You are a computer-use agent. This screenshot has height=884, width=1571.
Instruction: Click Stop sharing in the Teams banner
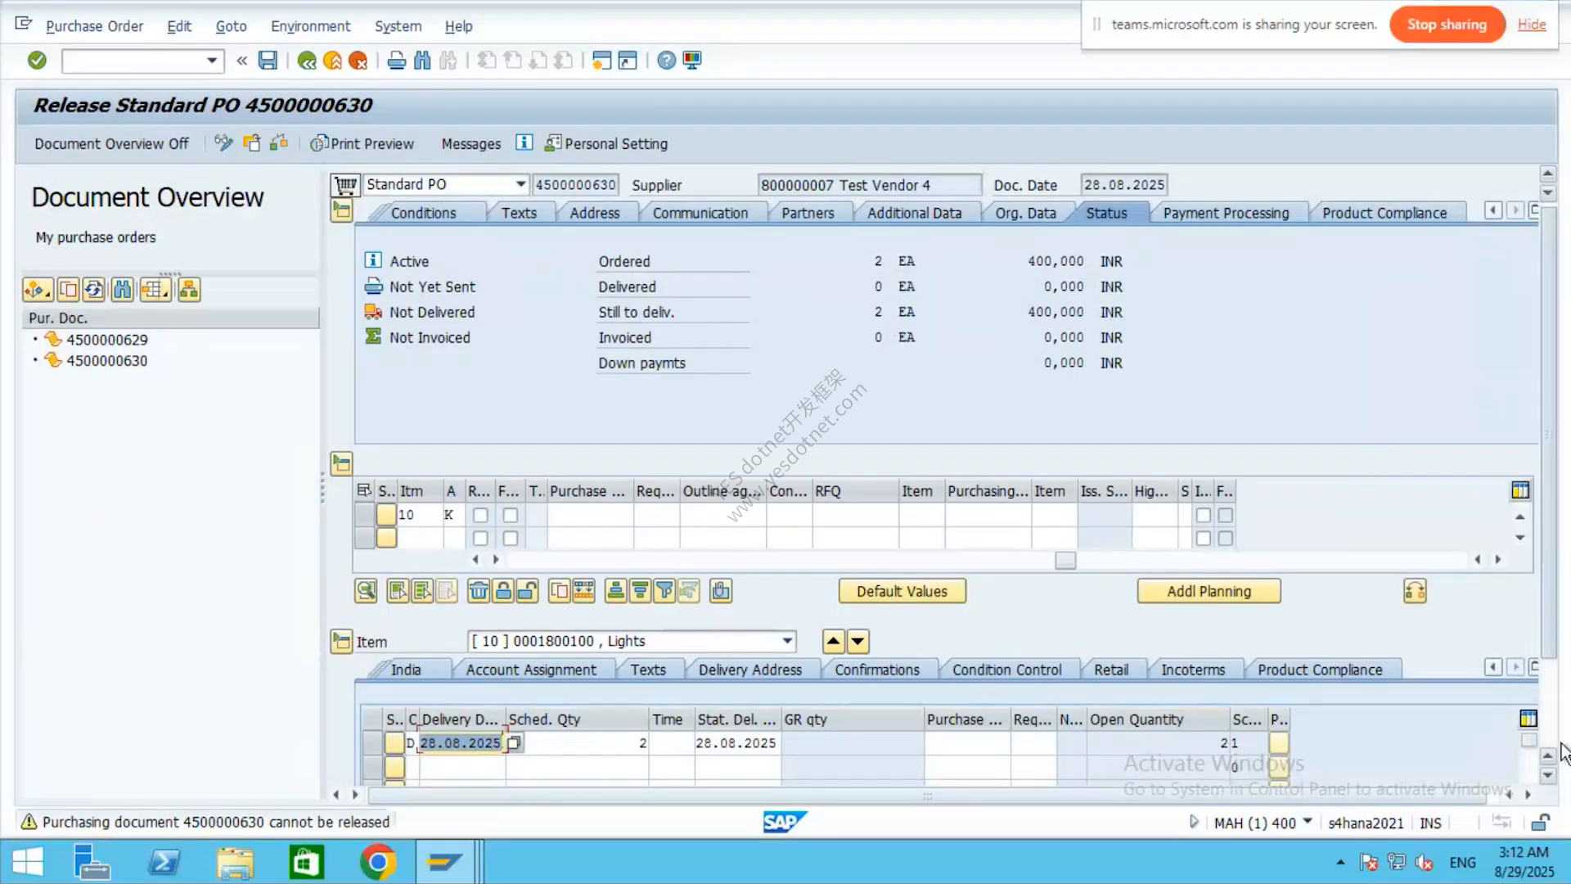coord(1447,25)
